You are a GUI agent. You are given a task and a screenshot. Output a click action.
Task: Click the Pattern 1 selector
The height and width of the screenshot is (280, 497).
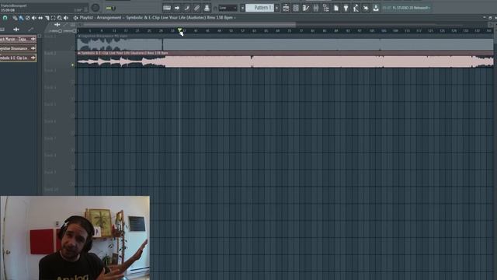pyautogui.click(x=259, y=8)
